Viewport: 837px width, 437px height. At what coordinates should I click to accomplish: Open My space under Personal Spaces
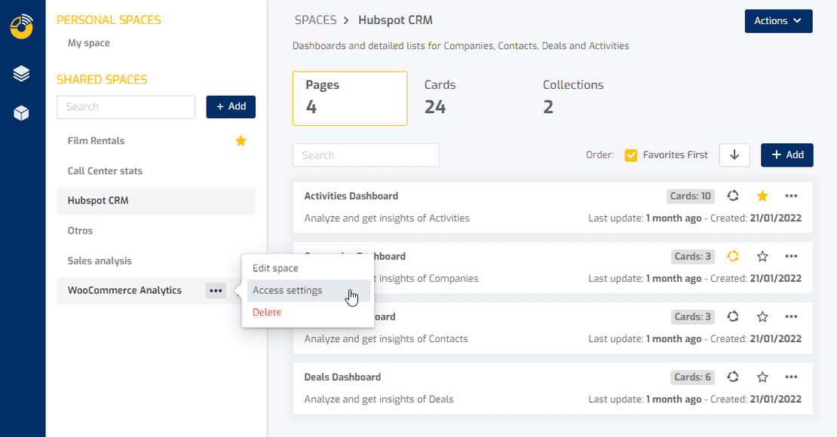click(89, 43)
